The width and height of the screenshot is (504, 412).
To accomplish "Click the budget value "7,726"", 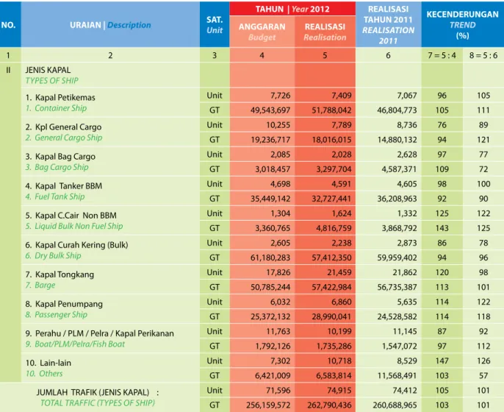I will tap(281, 96).
